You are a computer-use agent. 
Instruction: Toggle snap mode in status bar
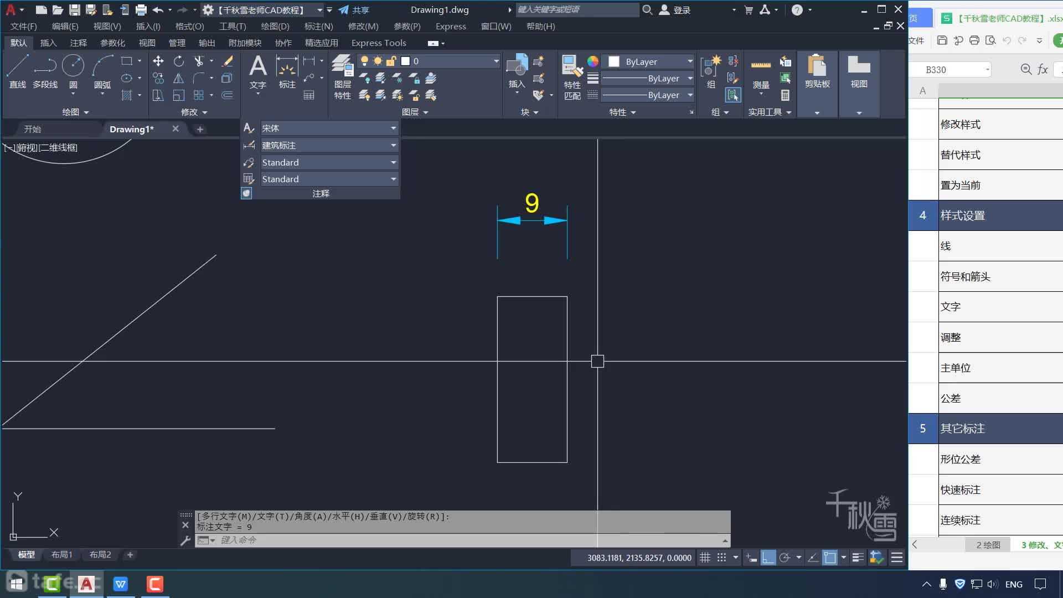pyautogui.click(x=721, y=558)
